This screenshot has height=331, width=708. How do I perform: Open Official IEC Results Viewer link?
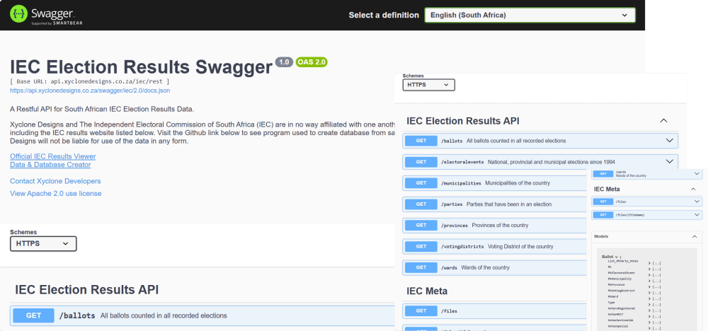[x=53, y=156]
